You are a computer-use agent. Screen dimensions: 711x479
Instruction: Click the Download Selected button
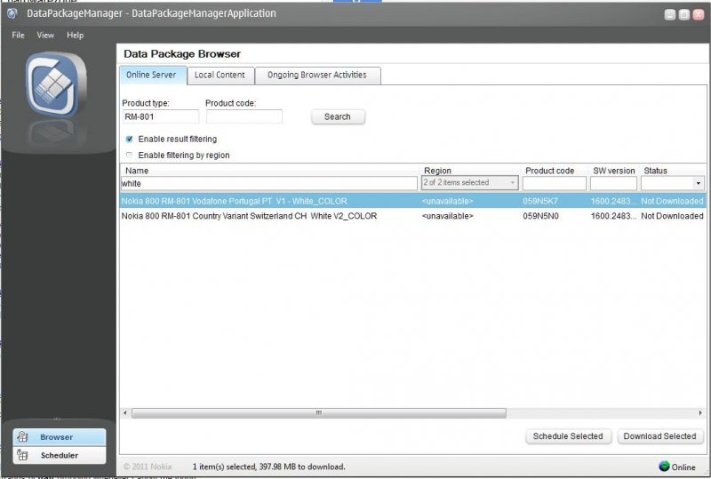tap(659, 436)
